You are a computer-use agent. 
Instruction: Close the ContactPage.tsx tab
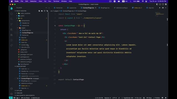pyautogui.click(x=96, y=8)
